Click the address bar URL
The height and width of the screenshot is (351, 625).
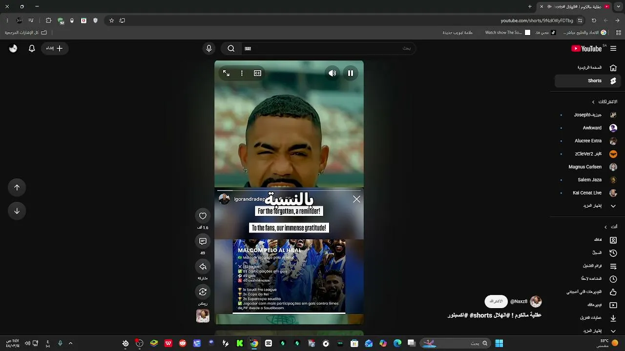point(537,20)
